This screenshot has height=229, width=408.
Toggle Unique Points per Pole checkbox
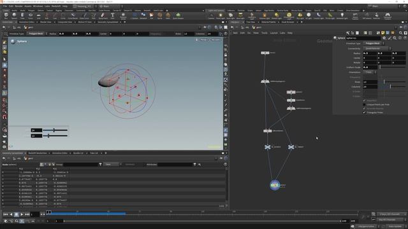pyautogui.click(x=364, y=104)
